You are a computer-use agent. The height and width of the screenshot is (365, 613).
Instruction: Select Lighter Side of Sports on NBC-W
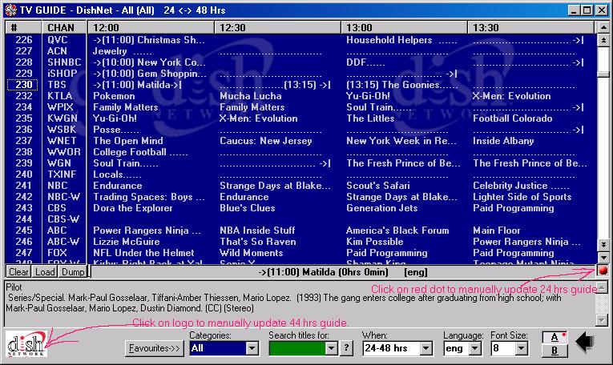(x=522, y=197)
